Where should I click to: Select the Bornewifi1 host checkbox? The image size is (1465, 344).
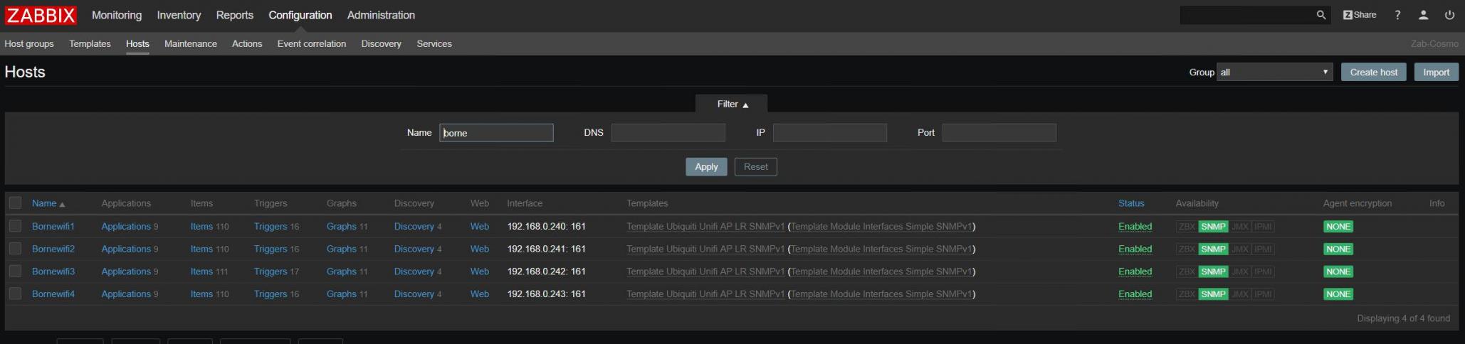pyautogui.click(x=16, y=226)
